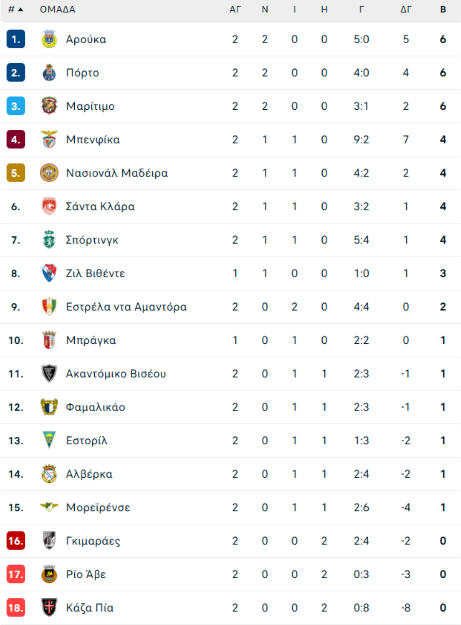
Task: Click the Sporting green crest icon
Action: click(49, 240)
